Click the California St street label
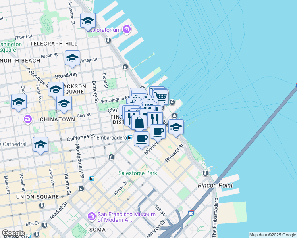Screen dimensions: 297x238 (81, 137)
